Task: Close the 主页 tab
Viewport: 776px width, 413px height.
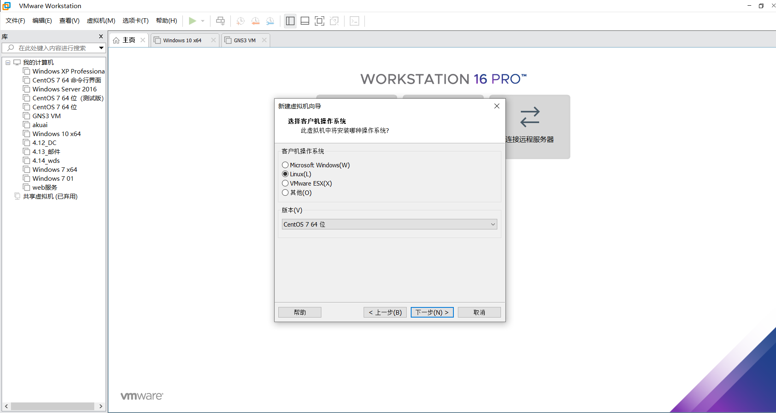Action: coord(143,40)
